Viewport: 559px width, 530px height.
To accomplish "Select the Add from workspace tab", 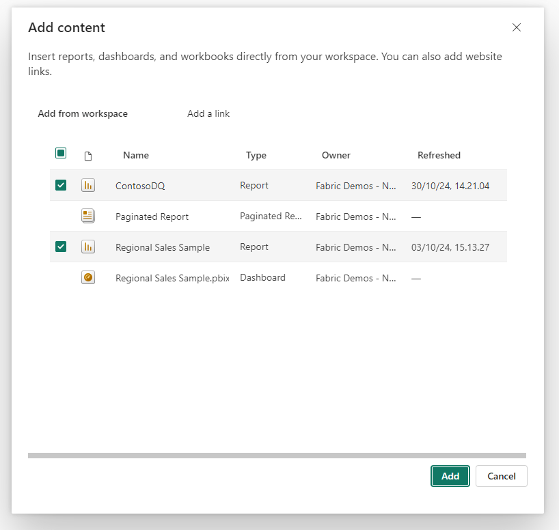I will coord(83,113).
